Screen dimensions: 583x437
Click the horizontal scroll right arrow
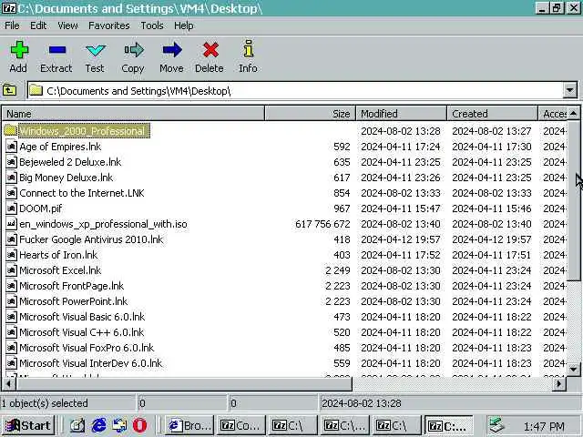[558, 384]
